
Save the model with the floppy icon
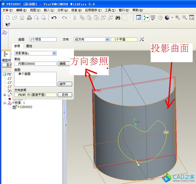22,18
